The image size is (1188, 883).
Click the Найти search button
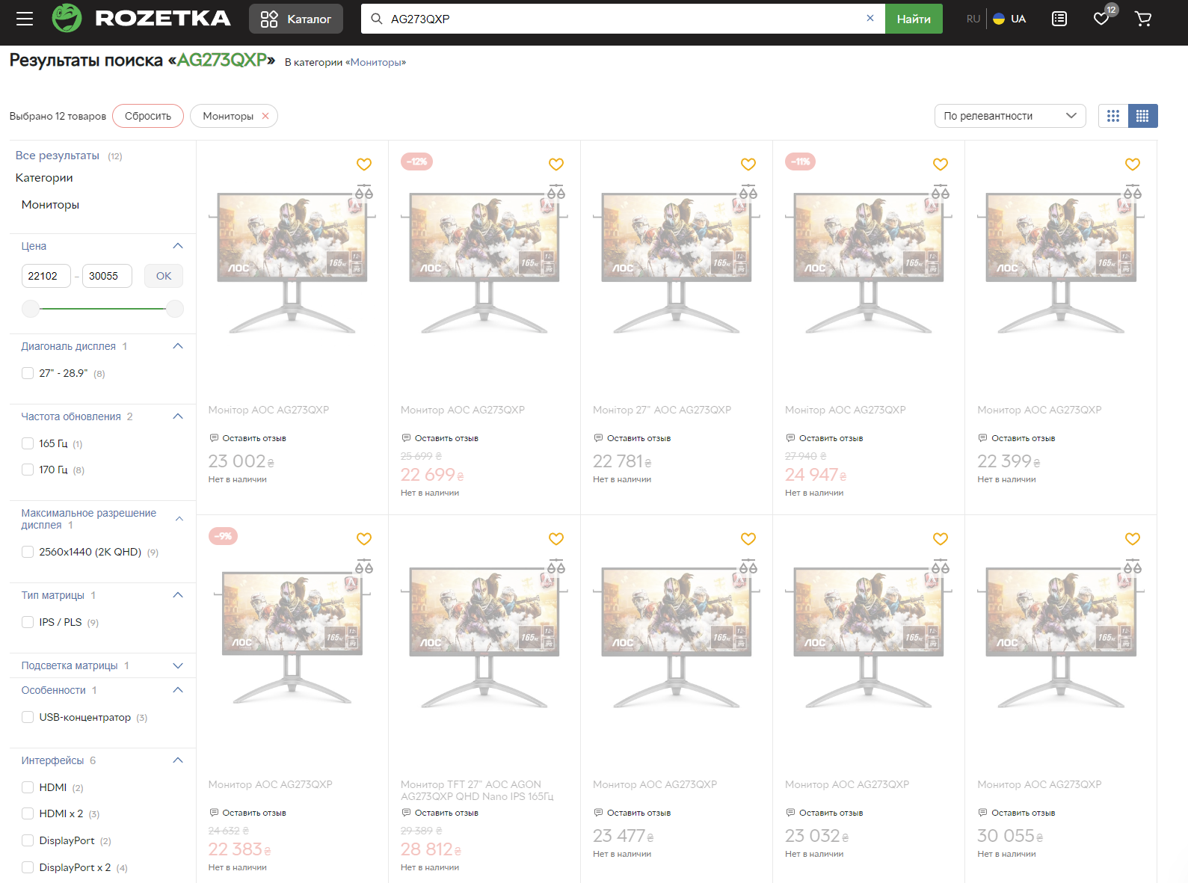pyautogui.click(x=914, y=19)
